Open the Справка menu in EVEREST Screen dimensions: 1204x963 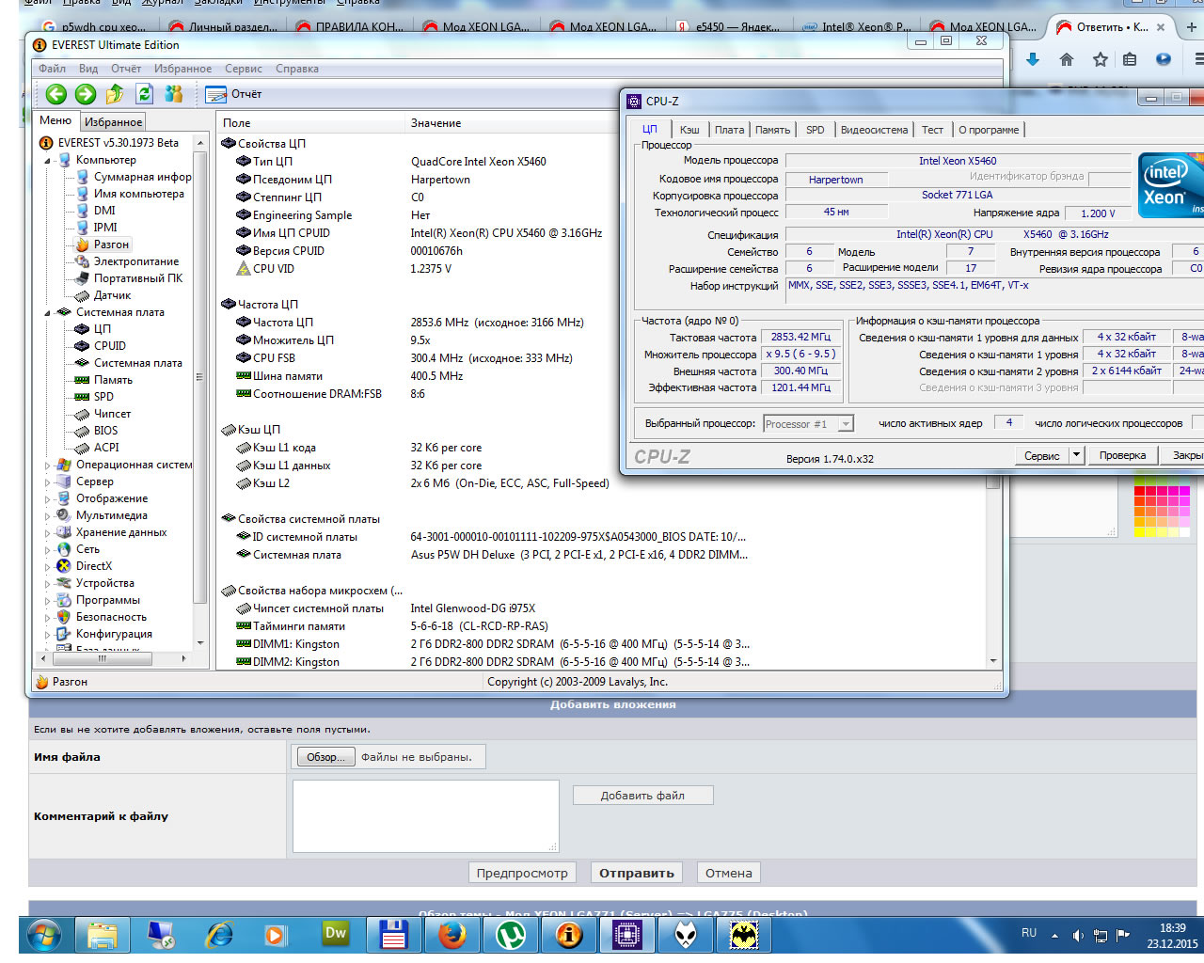point(297,69)
